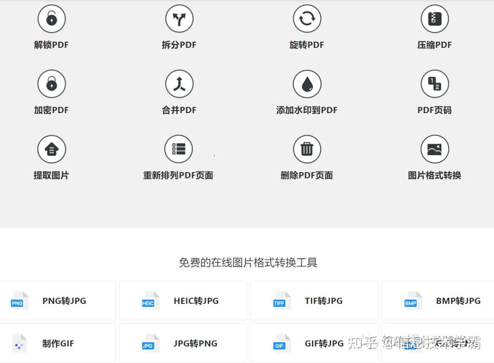Screen dimensions: 494x363
Task: Select the delete PDF pages trash icon
Action: click(307, 149)
